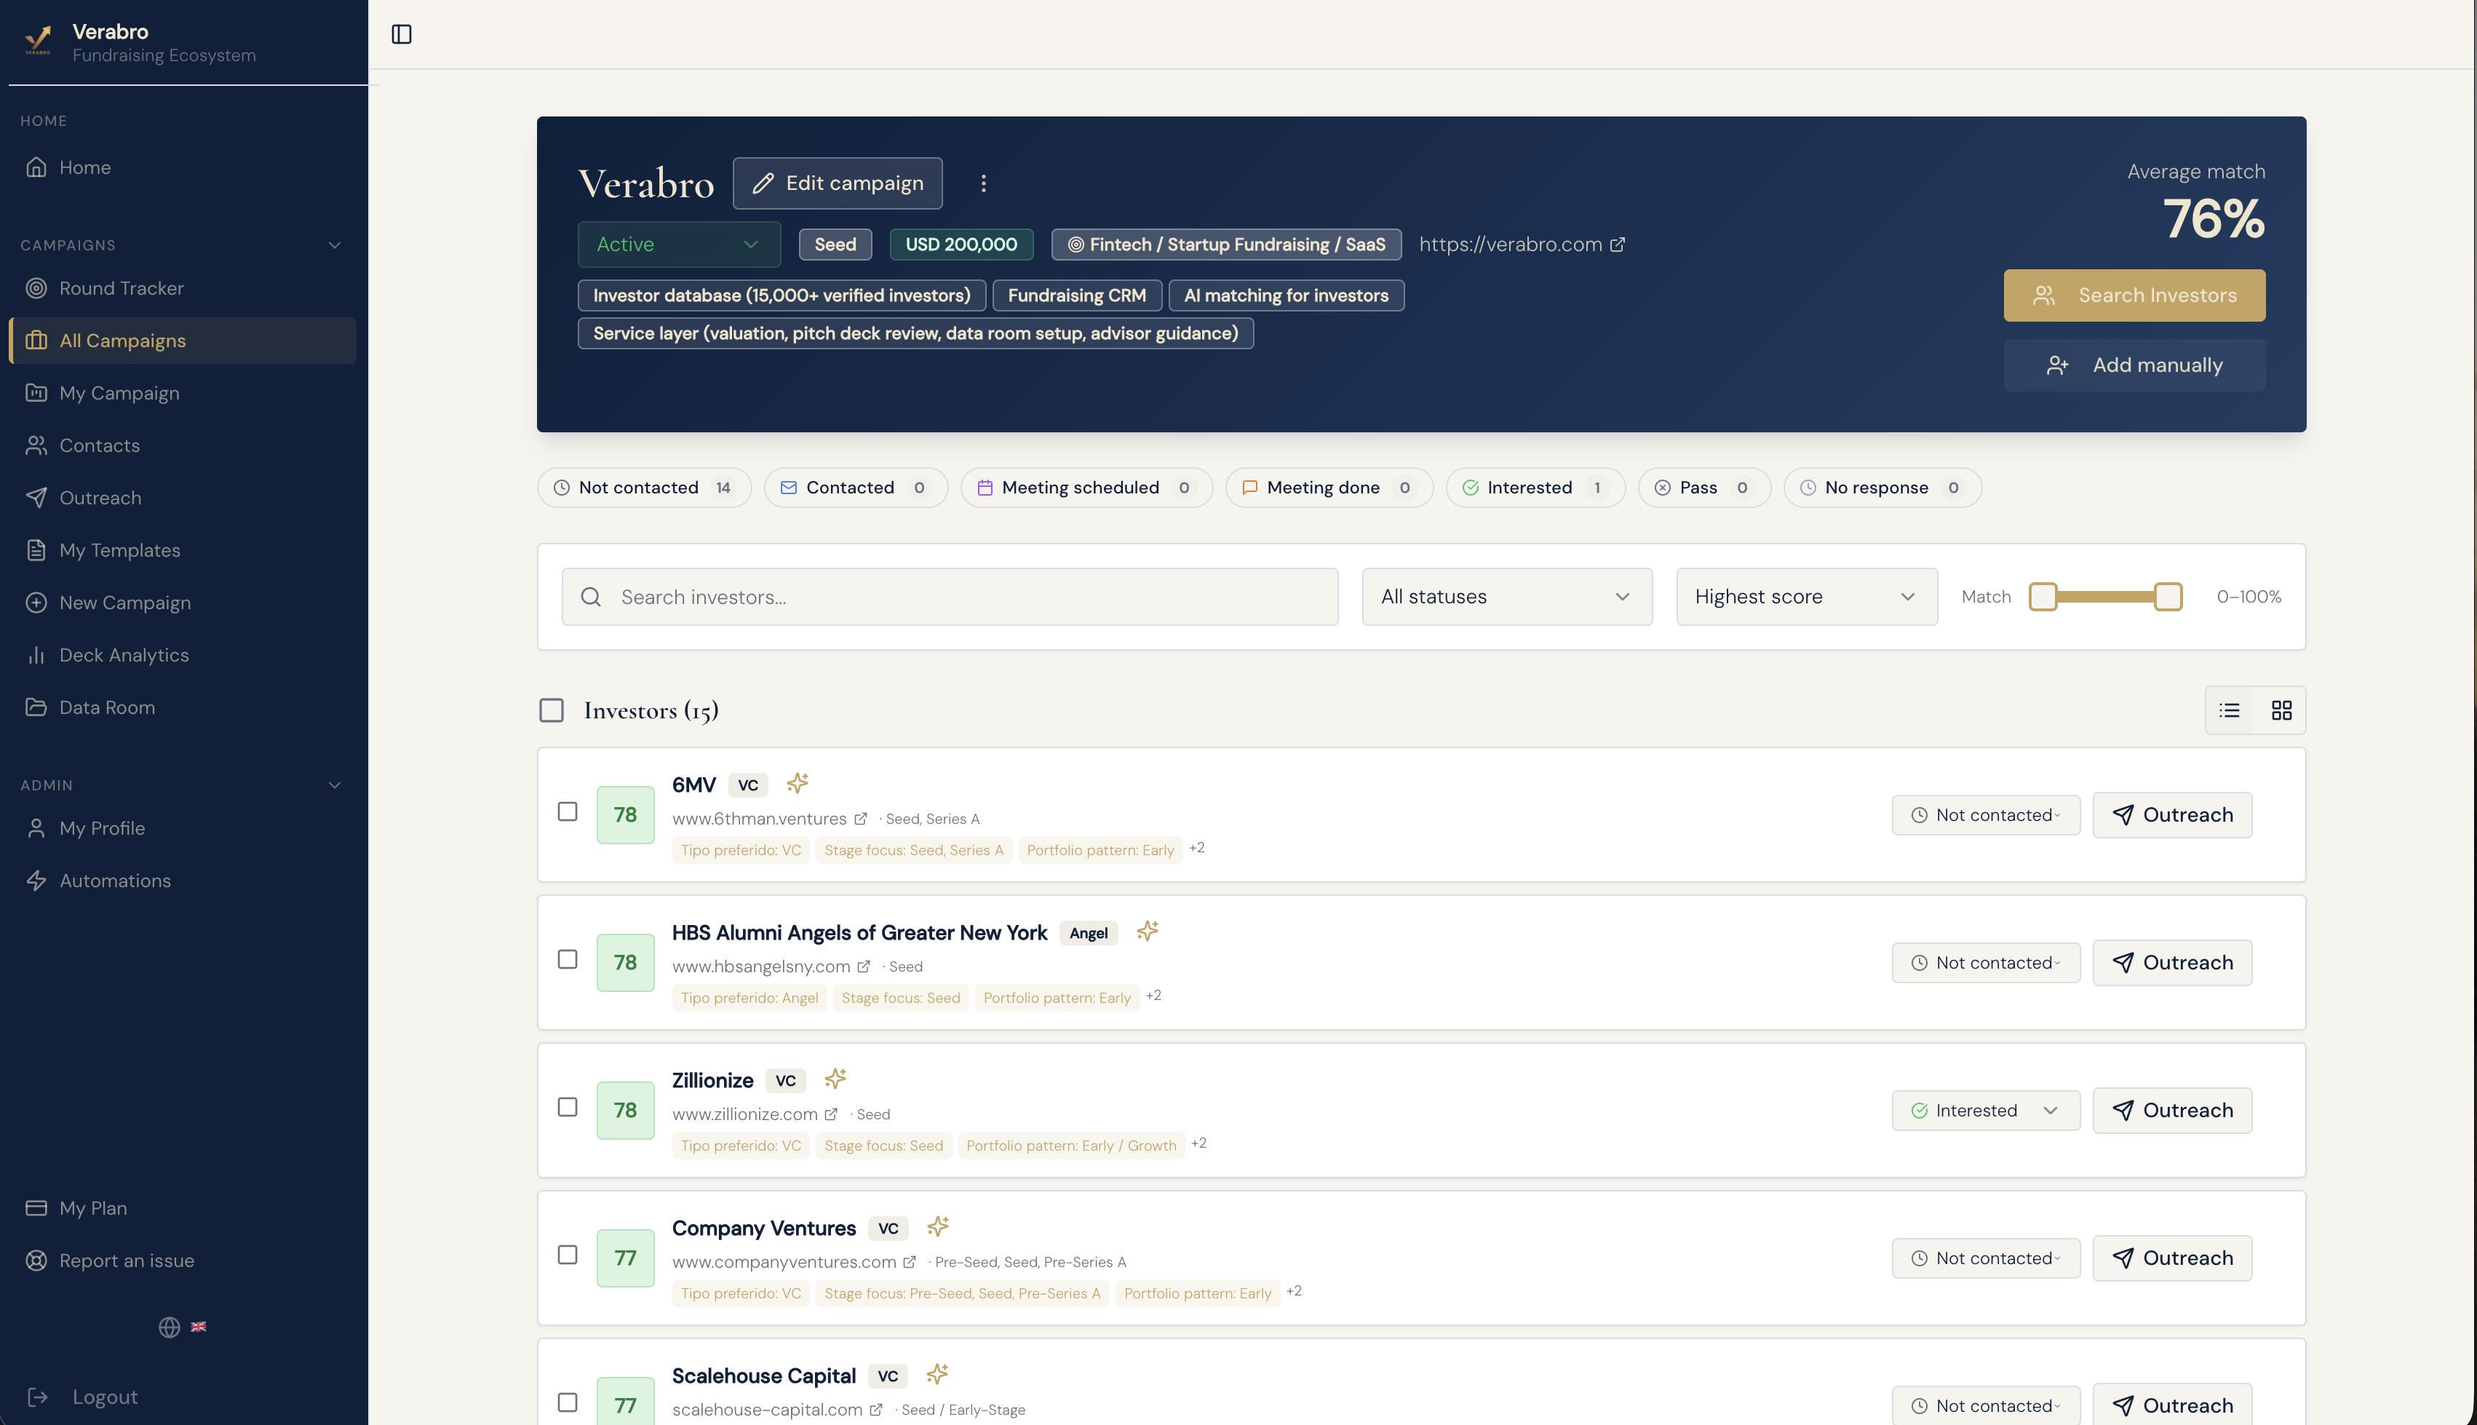
Task: Click the Match slider track
Action: [2105, 597]
